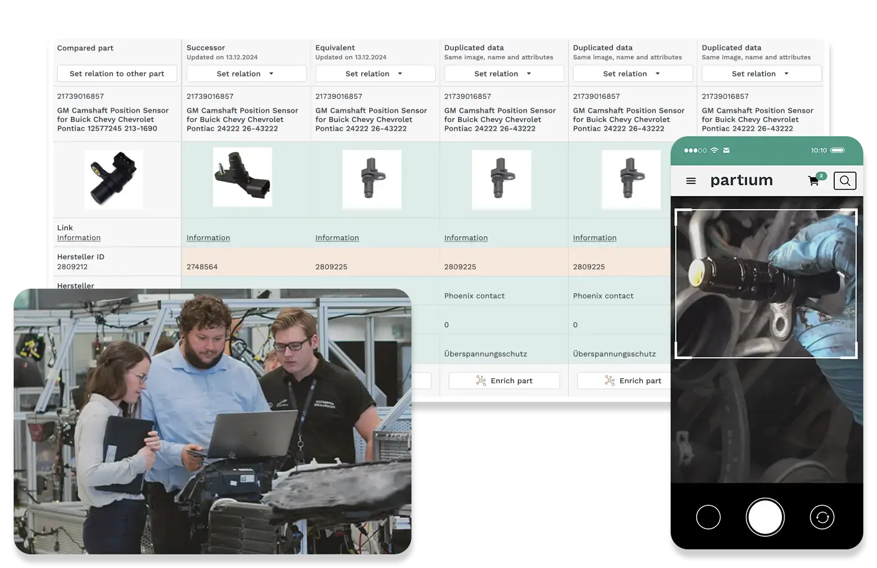Viewport: 877px width, 568px height.
Task: Click the envelope icon in the status bar
Action: click(726, 150)
